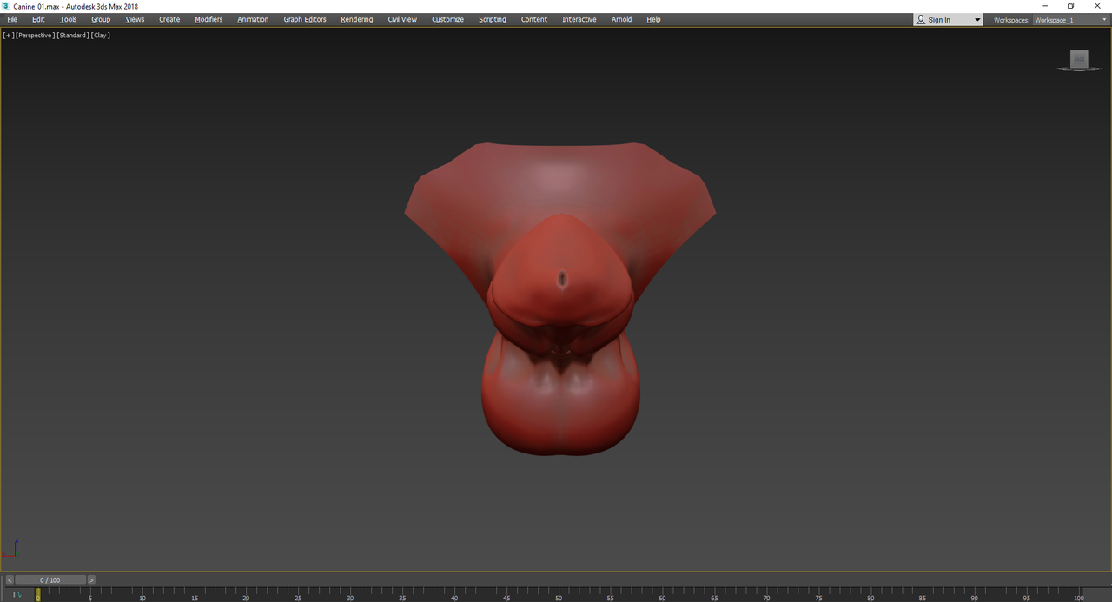
Task: Minimize the 3ds Max window
Action: click(1044, 6)
